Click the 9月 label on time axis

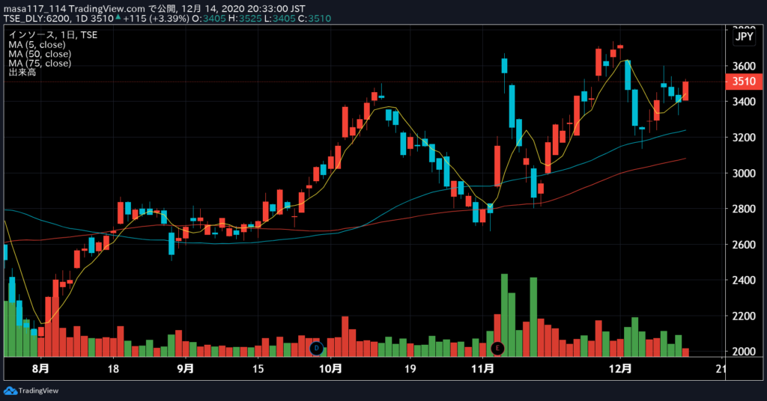pos(186,368)
